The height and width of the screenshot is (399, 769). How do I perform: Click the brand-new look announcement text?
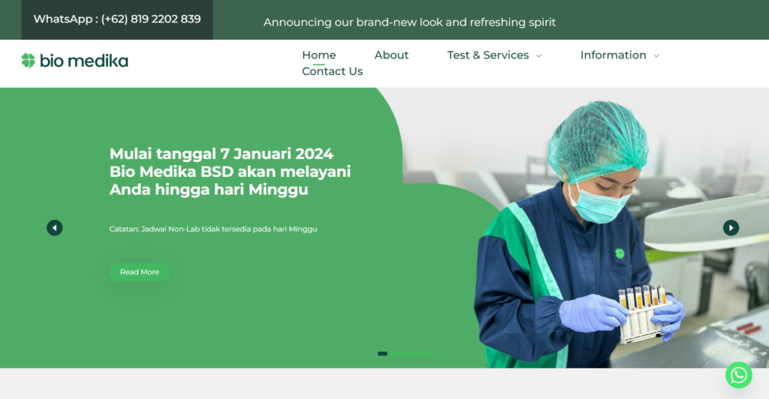409,22
